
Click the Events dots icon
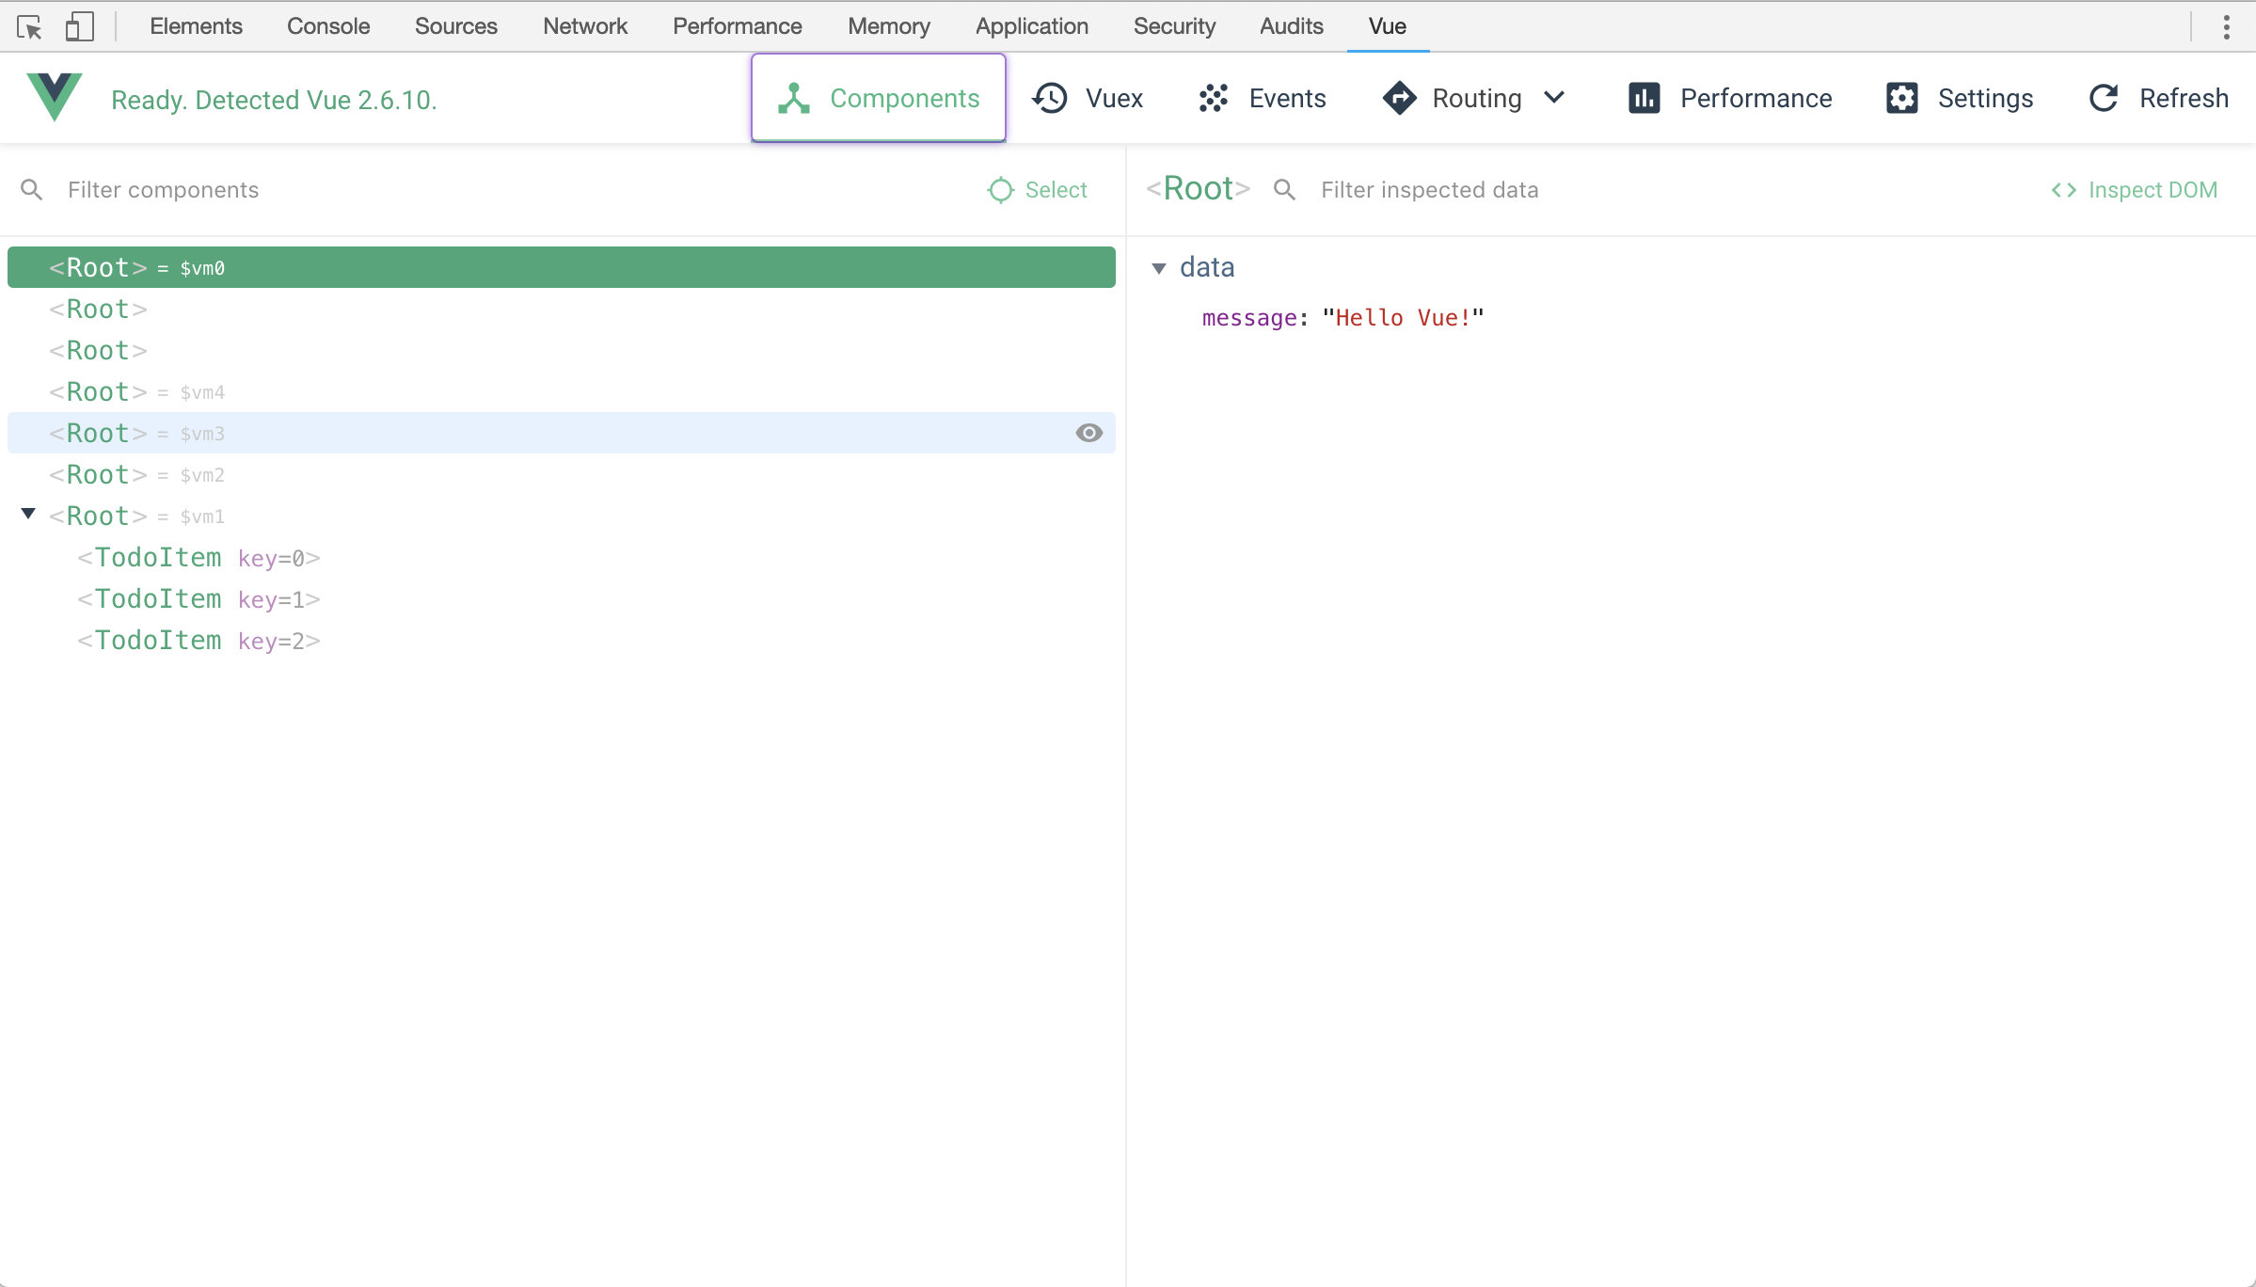[x=1214, y=98]
